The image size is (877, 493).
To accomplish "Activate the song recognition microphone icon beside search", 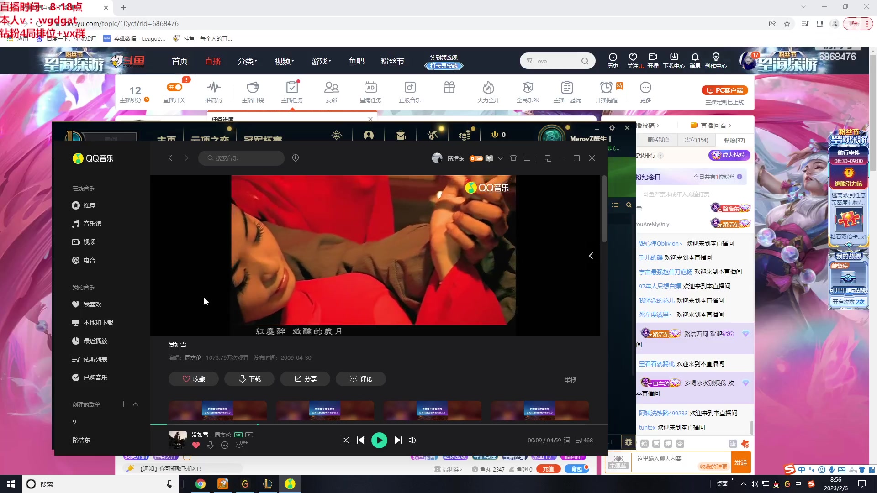I will pos(295,158).
